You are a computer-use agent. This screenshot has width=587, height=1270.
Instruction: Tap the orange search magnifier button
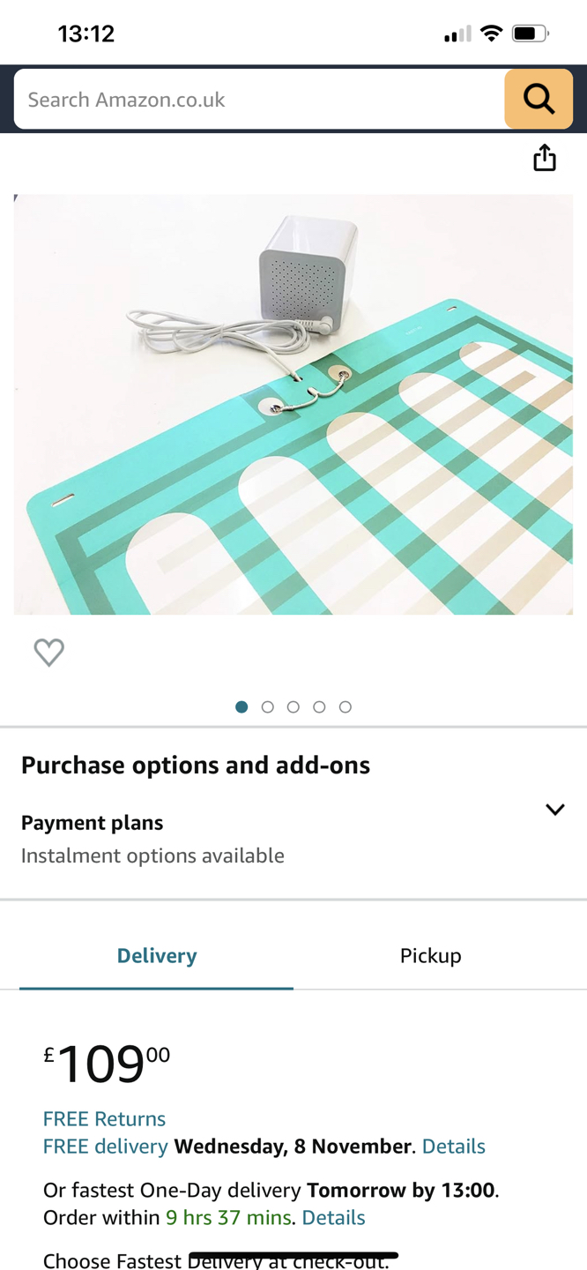539,99
